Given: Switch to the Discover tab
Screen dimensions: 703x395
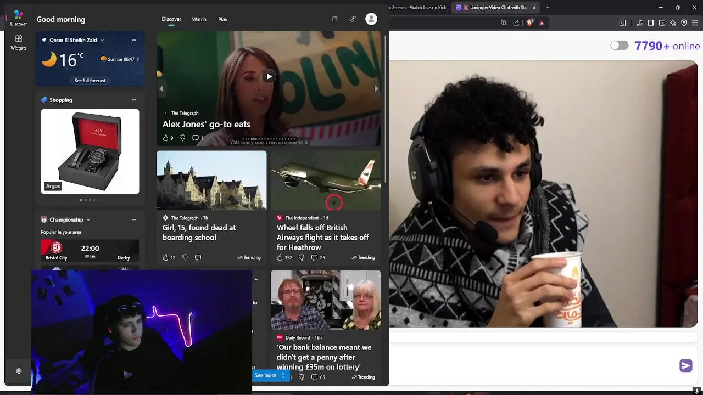Looking at the screenshot, I should tap(171, 19).
